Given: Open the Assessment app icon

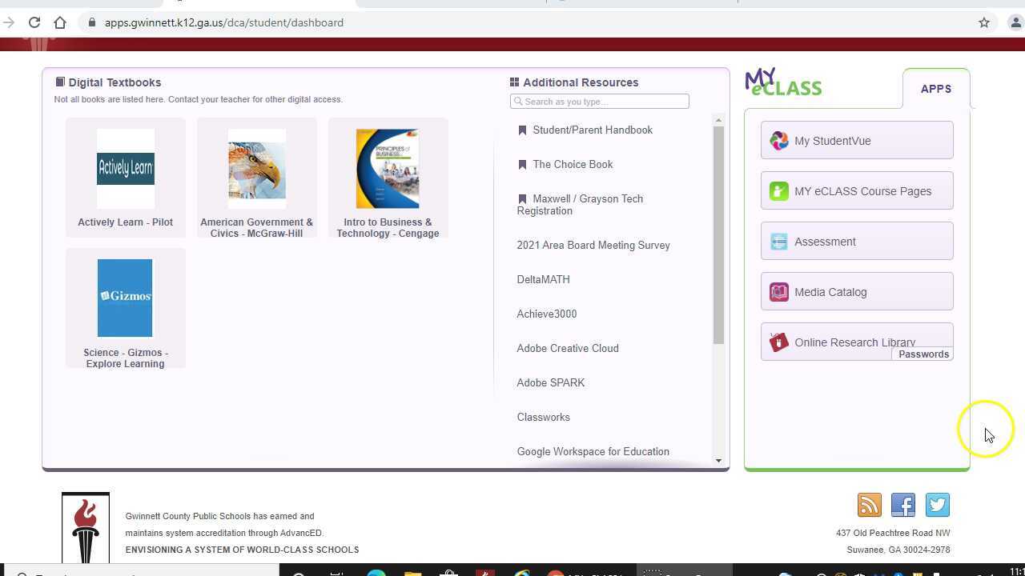Looking at the screenshot, I should point(779,241).
